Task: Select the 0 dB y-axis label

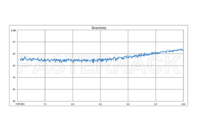Action: point(13,30)
